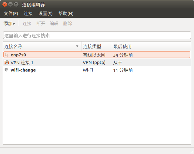The height and width of the screenshot is (154, 194).
Task: Sort by the 连接类型 column header
Action: [x=96, y=46]
